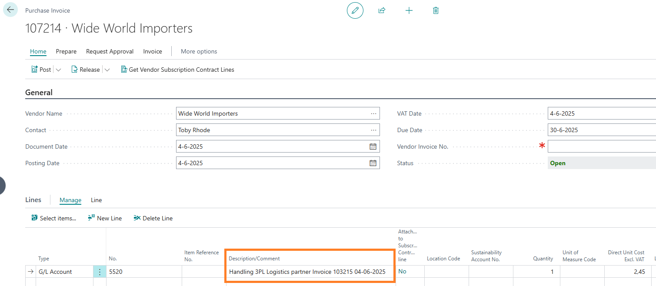Click the VAT Date input field
Screen dimensions: 656x286
coord(602,113)
